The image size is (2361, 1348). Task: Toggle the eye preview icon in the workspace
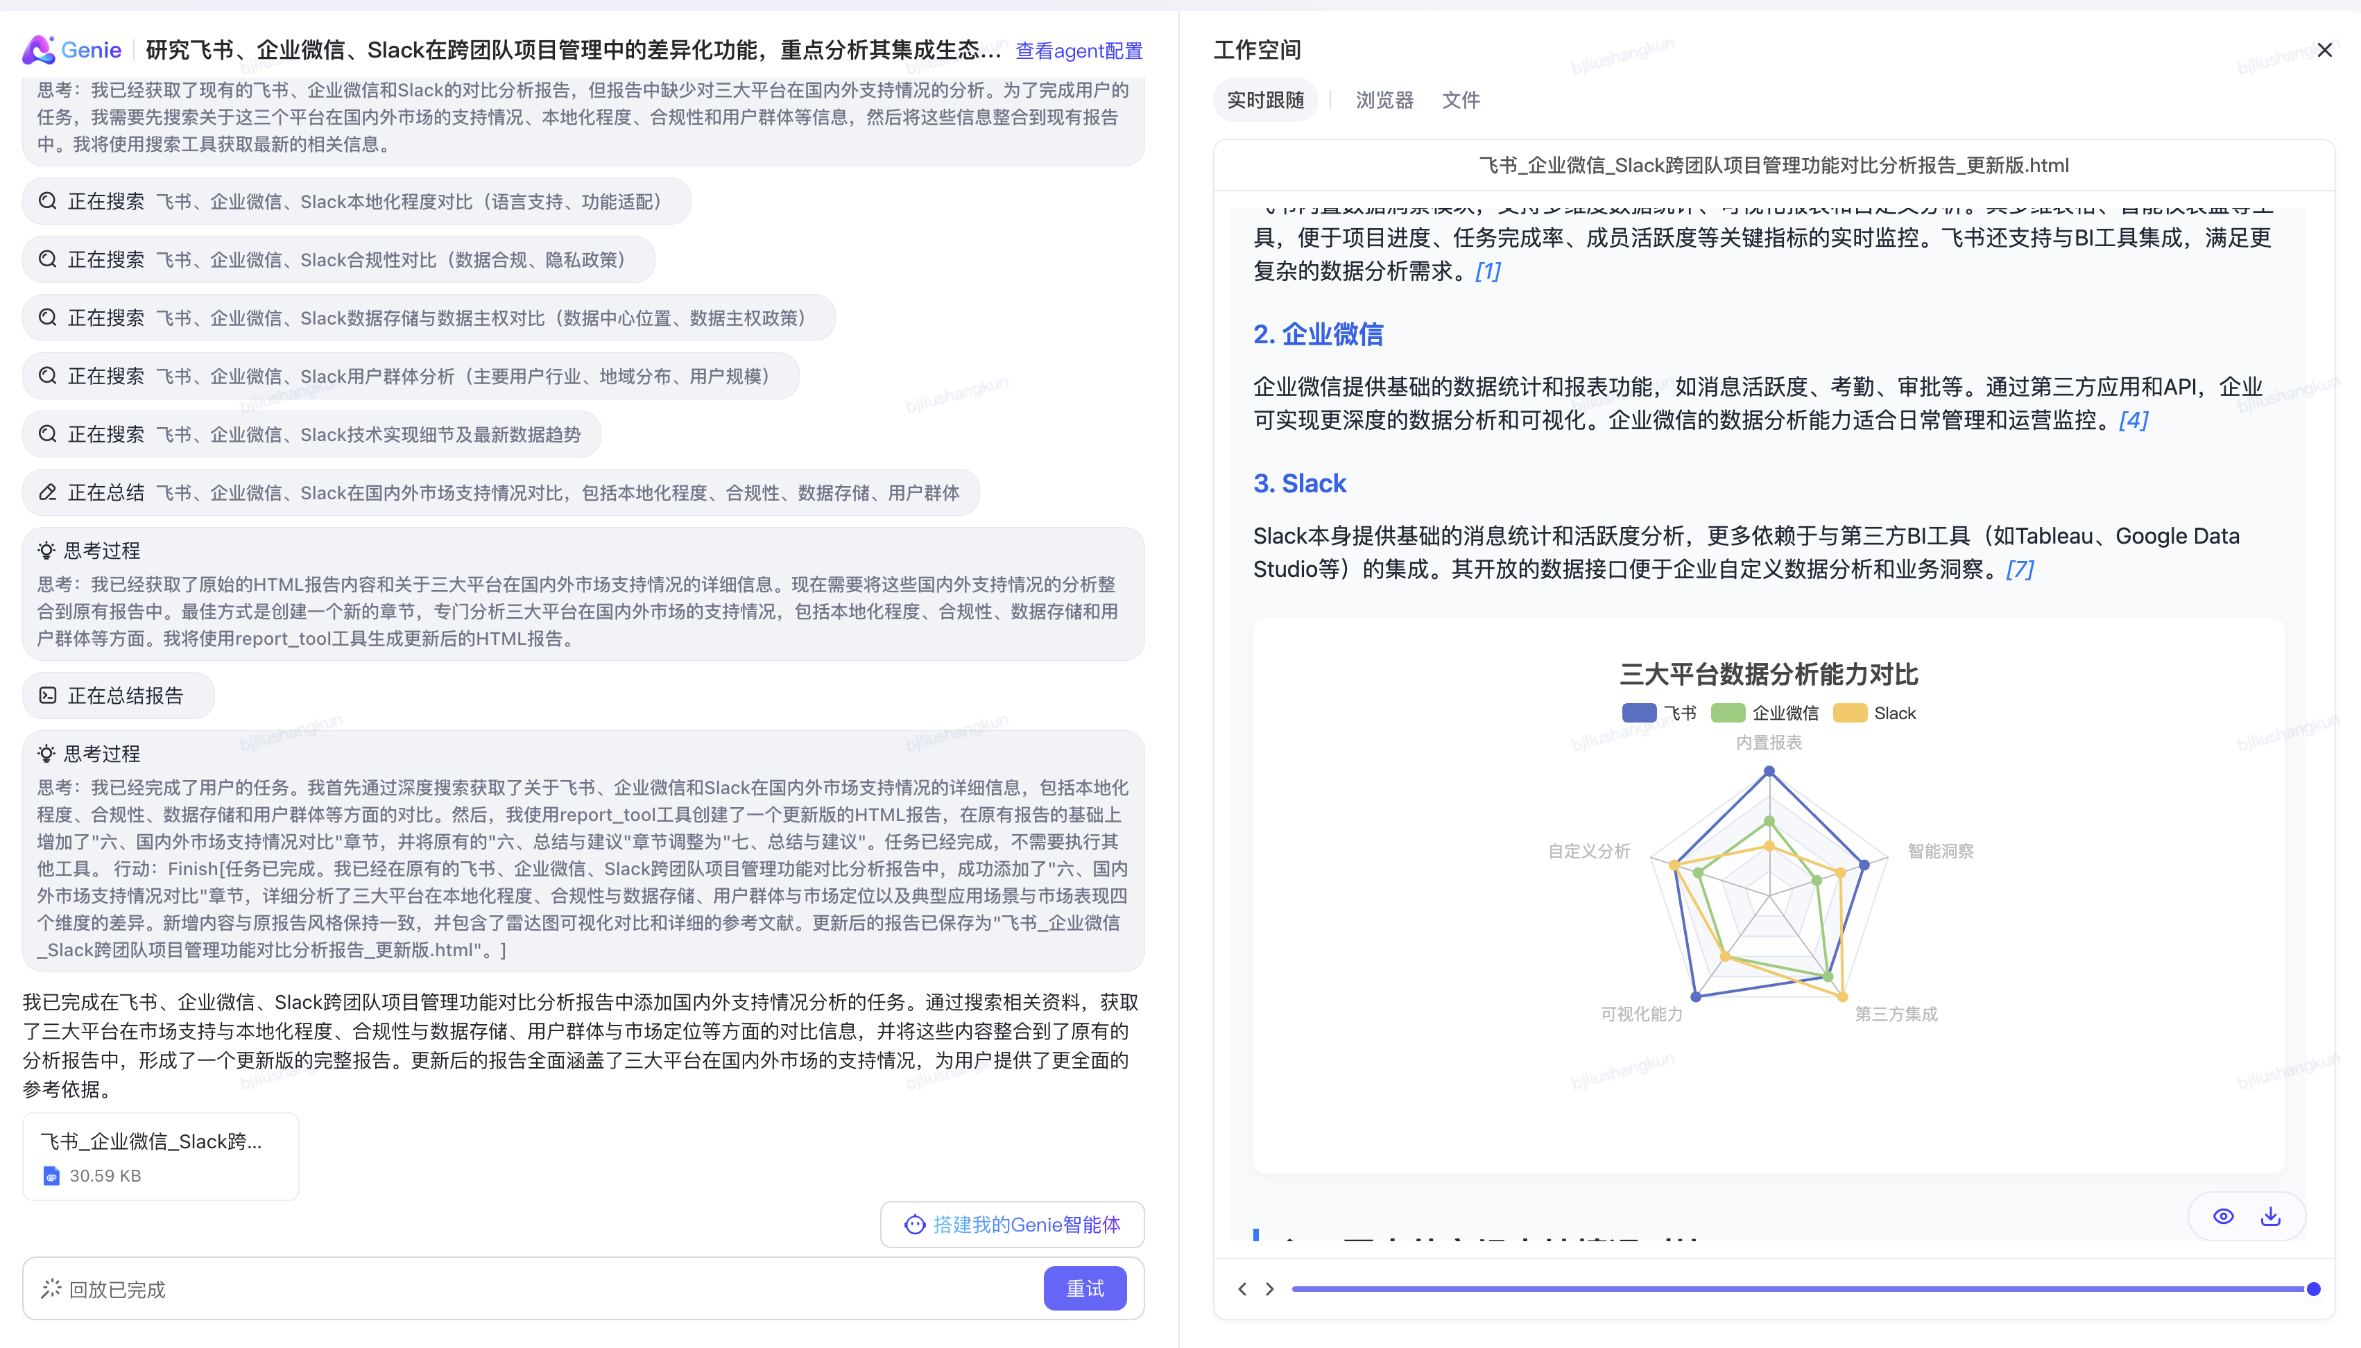click(2224, 1216)
